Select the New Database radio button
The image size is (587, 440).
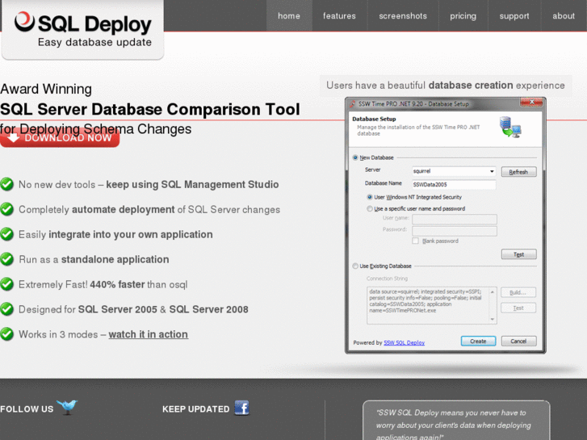(x=355, y=157)
